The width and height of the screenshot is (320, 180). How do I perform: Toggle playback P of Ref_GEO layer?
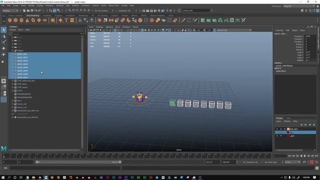point(281,129)
